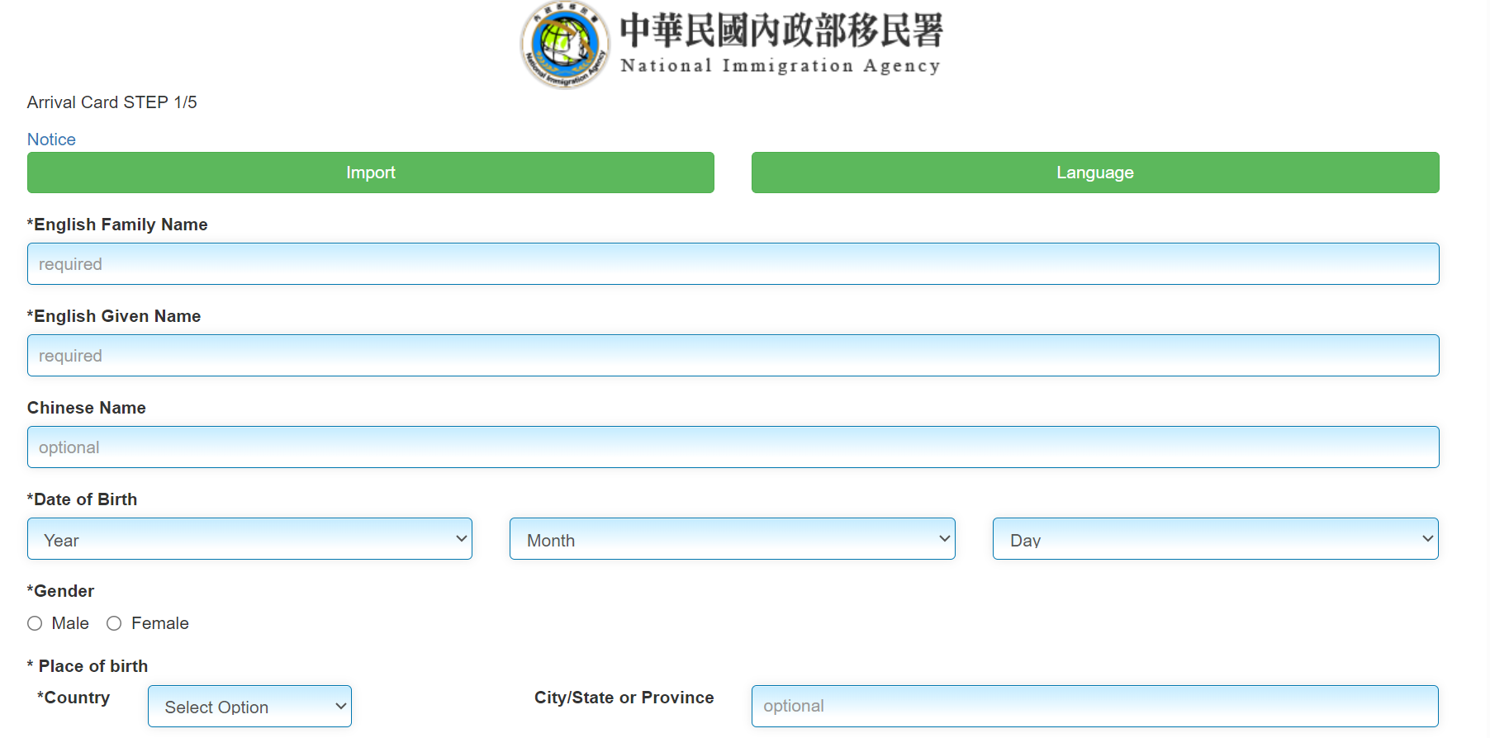Image resolution: width=1490 pixels, height=738 pixels.
Task: Open the Year dropdown for birth date
Action: coord(249,539)
